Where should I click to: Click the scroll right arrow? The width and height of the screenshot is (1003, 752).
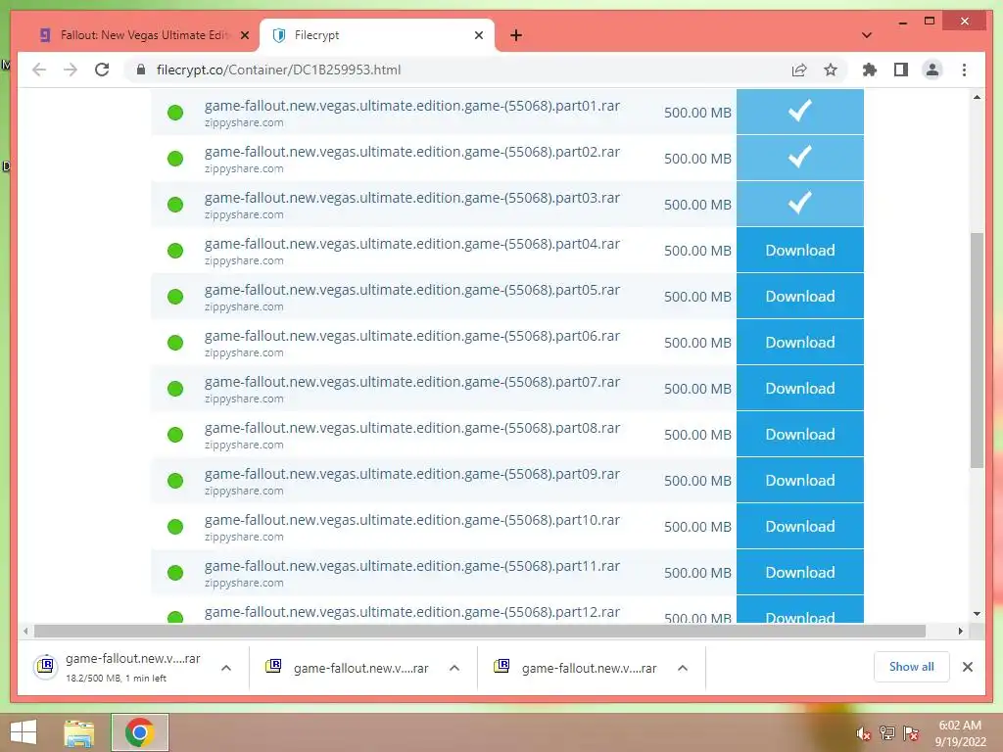coord(960,632)
